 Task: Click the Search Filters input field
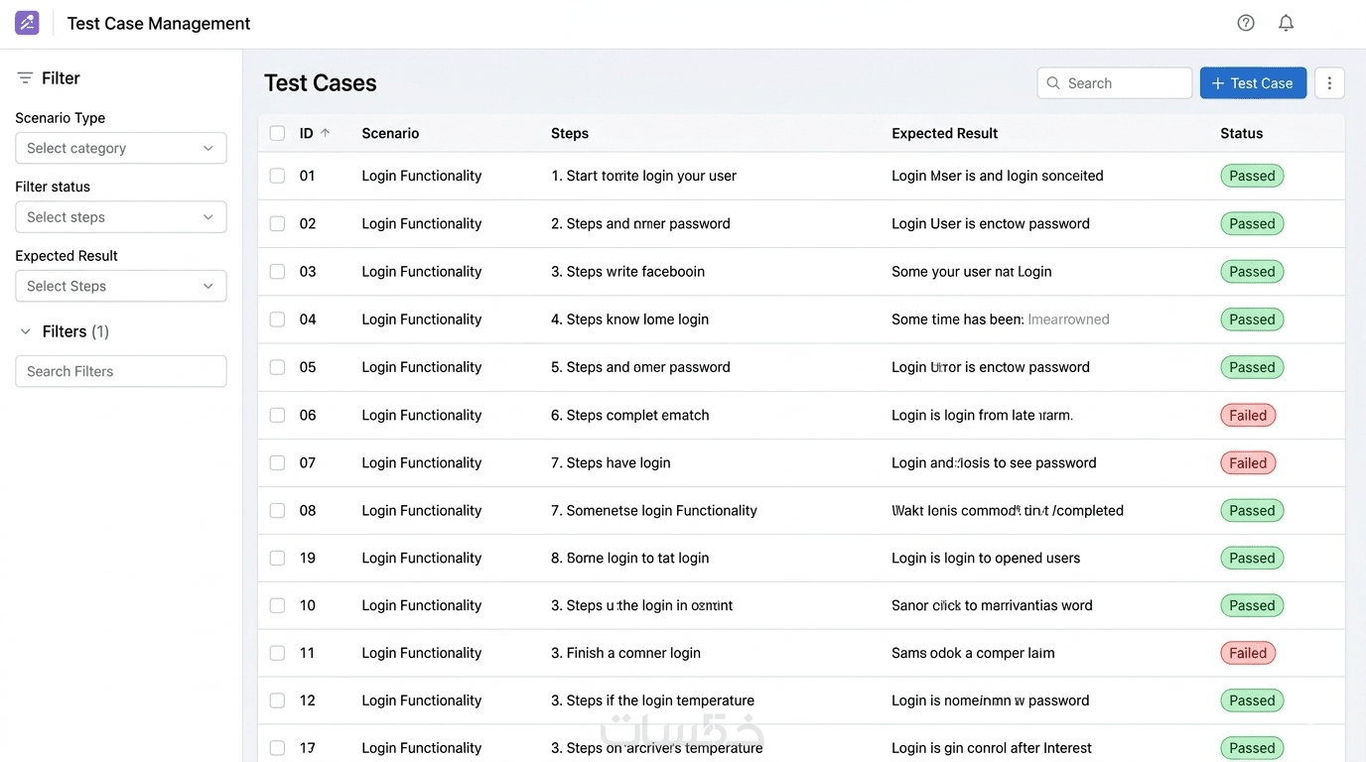tap(121, 371)
